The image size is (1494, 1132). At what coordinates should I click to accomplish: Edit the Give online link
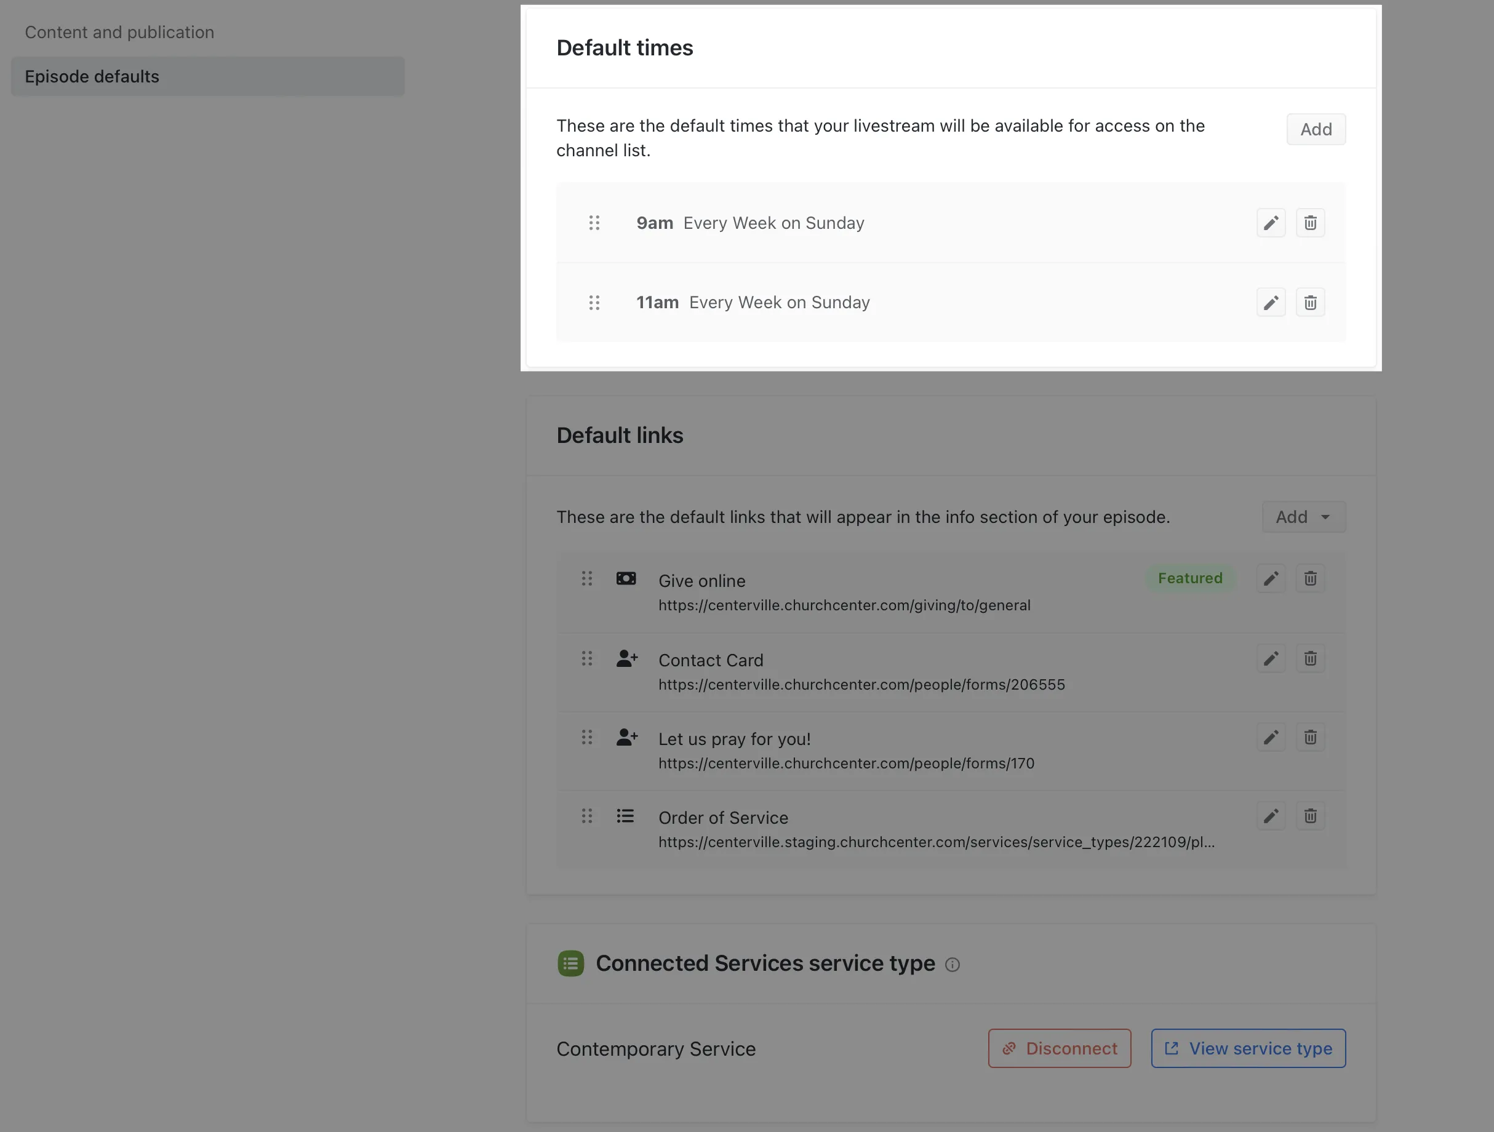(x=1271, y=579)
